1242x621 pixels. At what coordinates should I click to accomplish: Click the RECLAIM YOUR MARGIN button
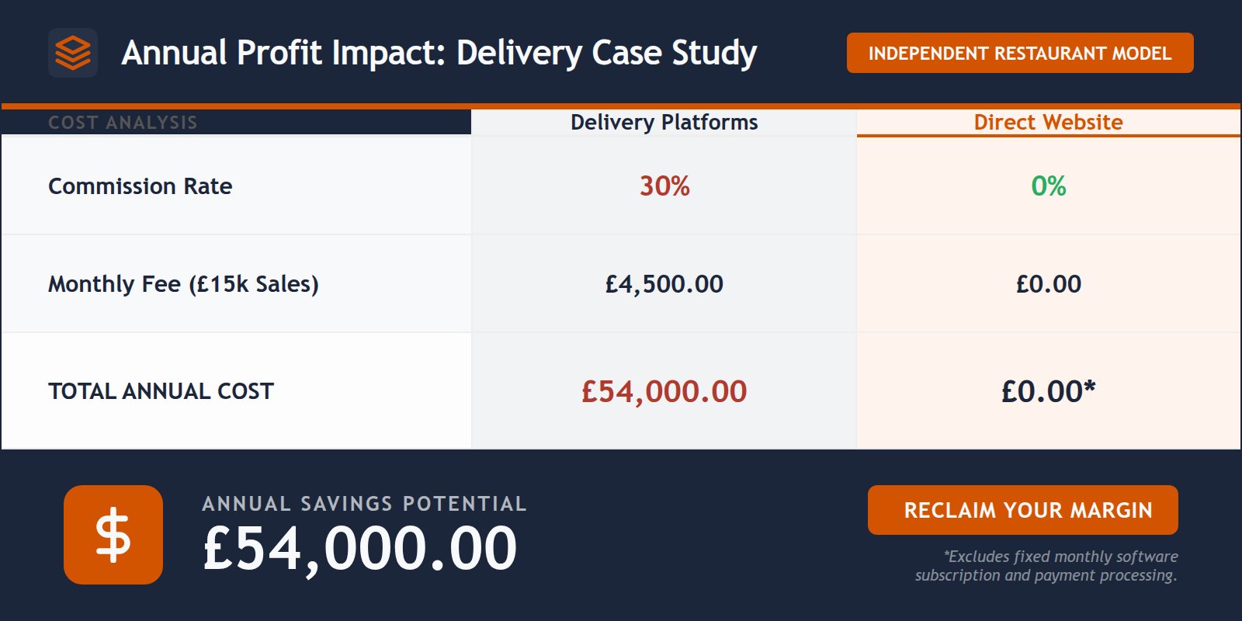(x=1022, y=510)
